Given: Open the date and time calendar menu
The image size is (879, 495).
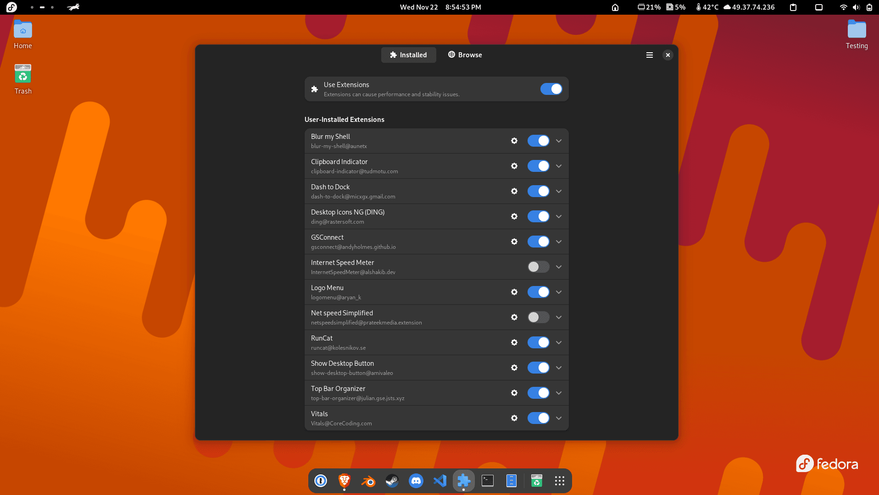Looking at the screenshot, I should [x=440, y=7].
